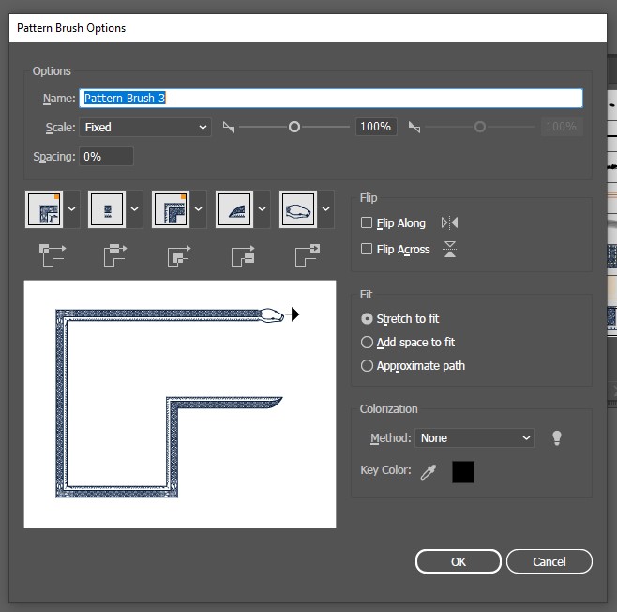Screen dimensions: 617x612
Task: Click the Cancel button
Action: point(549,561)
